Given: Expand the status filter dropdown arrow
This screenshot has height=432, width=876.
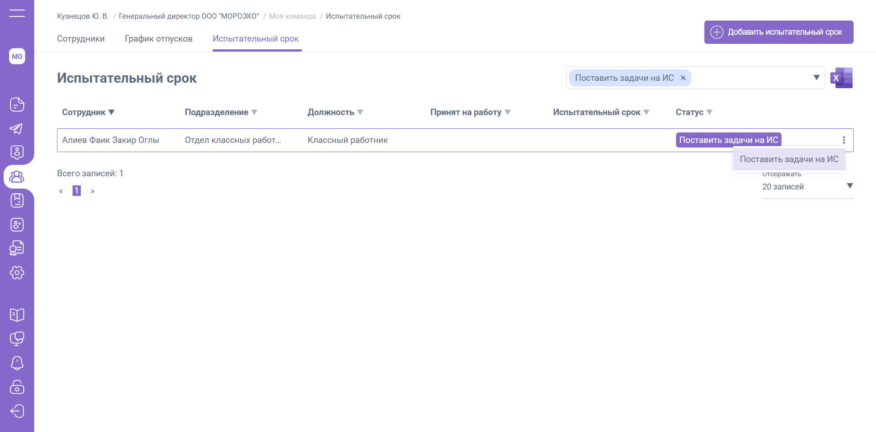Looking at the screenshot, I should pos(816,78).
